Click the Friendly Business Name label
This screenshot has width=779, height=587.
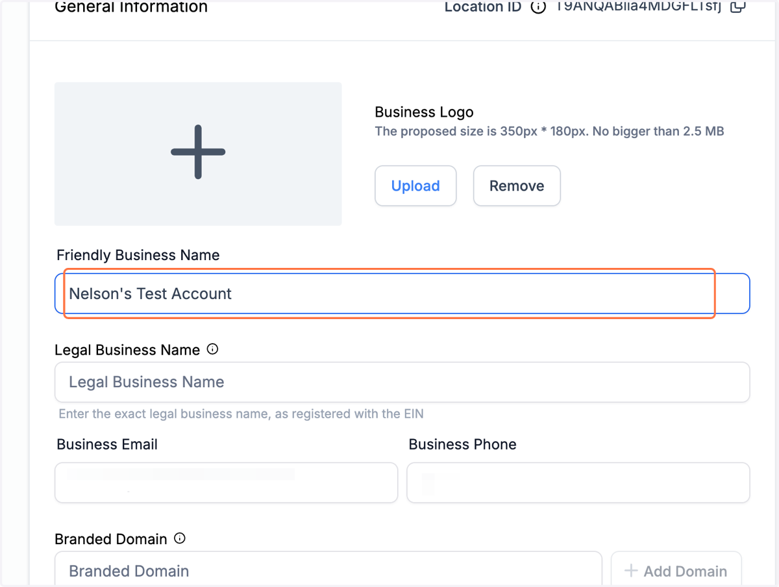[x=138, y=255]
